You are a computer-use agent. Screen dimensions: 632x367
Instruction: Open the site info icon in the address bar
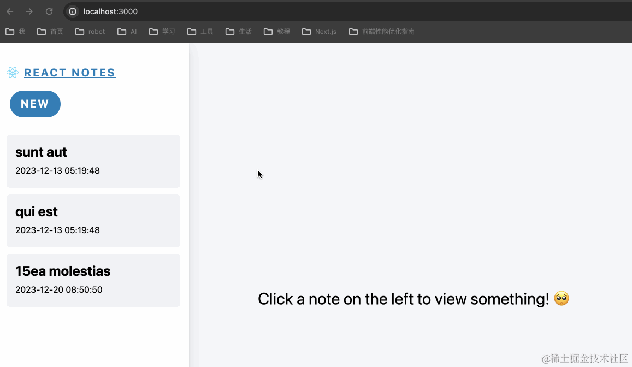(72, 11)
